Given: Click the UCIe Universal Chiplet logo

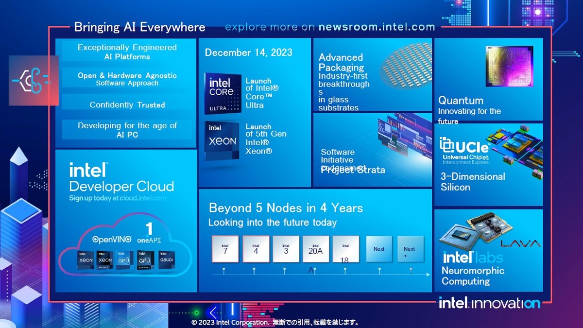Looking at the screenshot, I should click(x=465, y=151).
